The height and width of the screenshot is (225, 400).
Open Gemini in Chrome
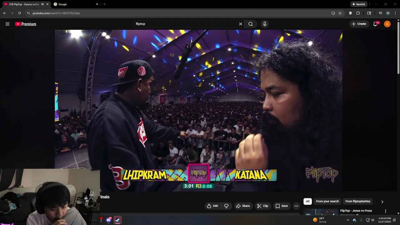[x=359, y=4]
